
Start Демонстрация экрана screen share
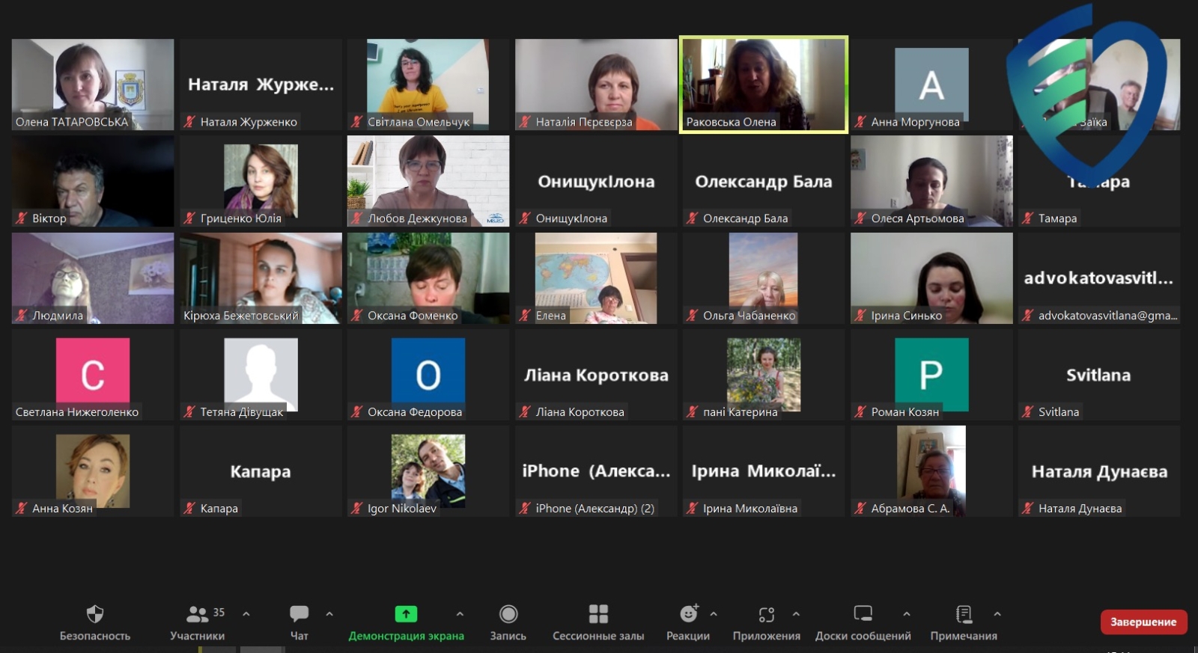(x=405, y=615)
